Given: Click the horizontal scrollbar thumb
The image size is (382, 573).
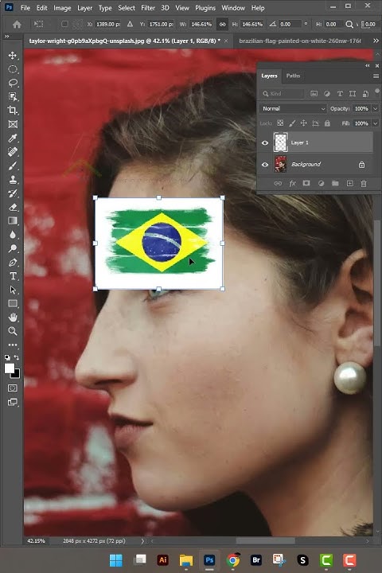Looking at the screenshot, I should [x=265, y=540].
